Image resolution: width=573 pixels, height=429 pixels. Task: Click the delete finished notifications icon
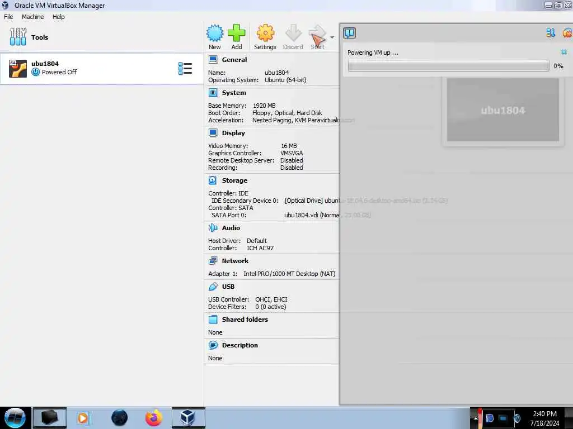[x=567, y=33]
